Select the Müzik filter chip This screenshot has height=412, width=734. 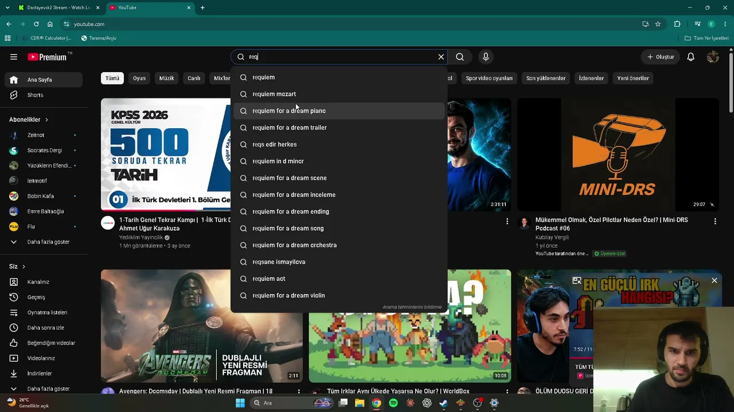point(167,78)
